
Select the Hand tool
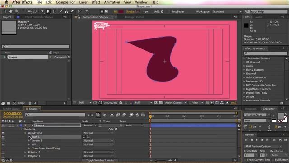[11, 11]
